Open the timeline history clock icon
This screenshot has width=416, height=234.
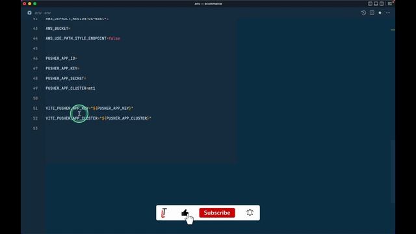(x=363, y=13)
